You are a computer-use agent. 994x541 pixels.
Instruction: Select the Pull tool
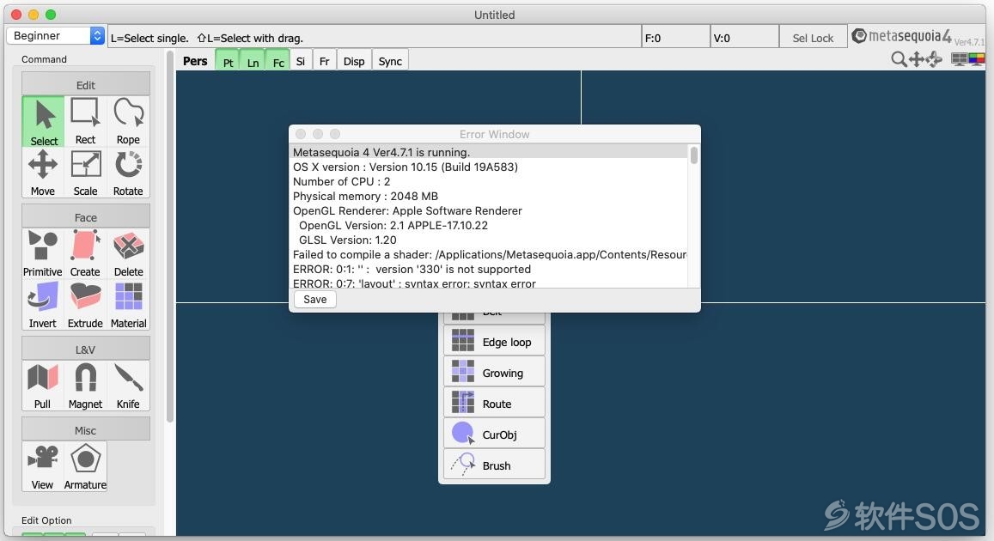coord(43,386)
